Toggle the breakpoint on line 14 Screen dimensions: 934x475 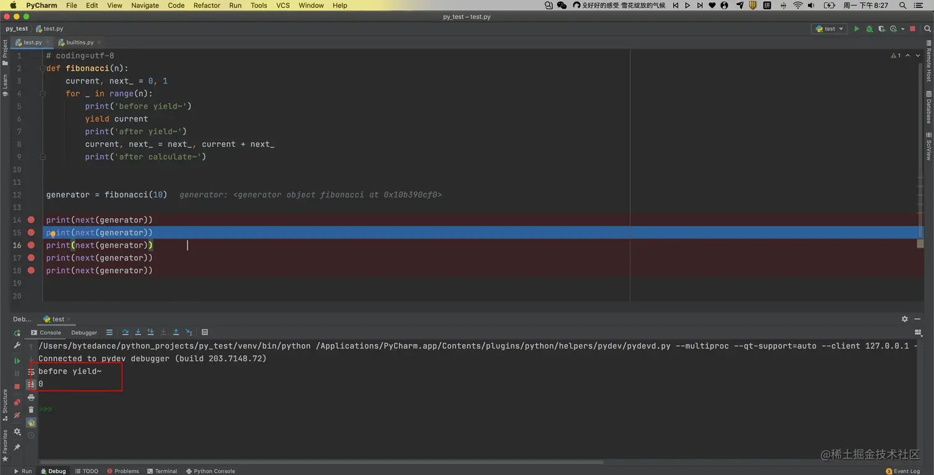click(31, 220)
